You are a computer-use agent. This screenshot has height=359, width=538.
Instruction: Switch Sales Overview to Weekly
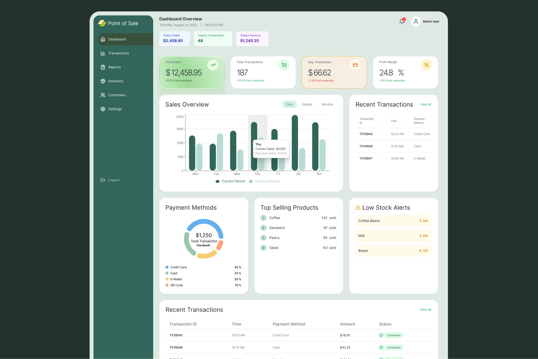[x=307, y=104]
